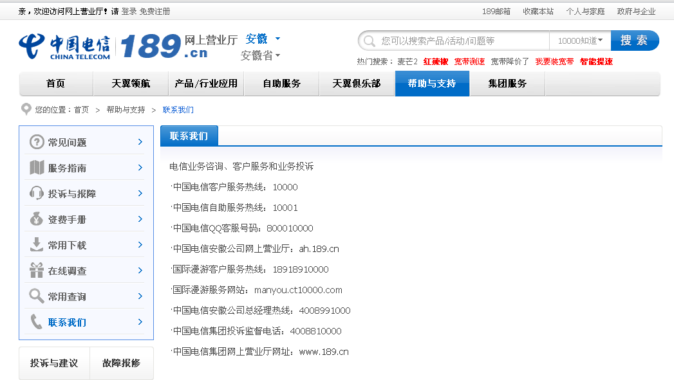Click hot search 宽带降价了
The image size is (674, 380).
pyautogui.click(x=510, y=61)
